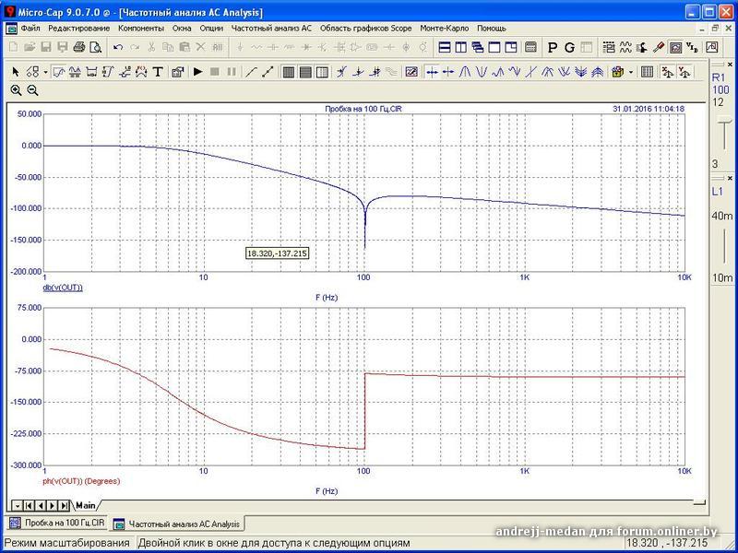The height and width of the screenshot is (553, 738).
Task: Open dropdown arrow next to shapes tool
Action: 45,72
